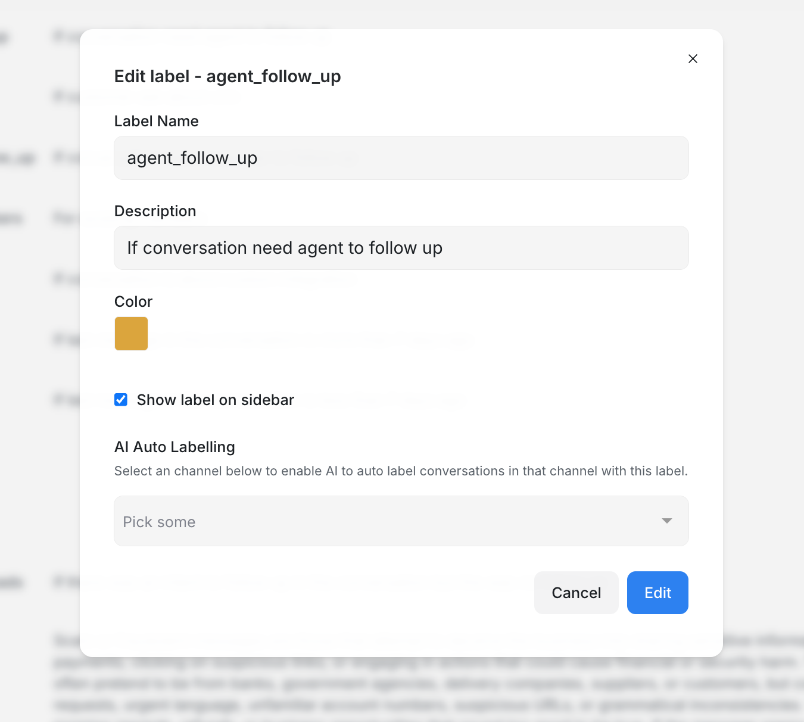Click the blurred page area above the dialog
This screenshot has height=722, width=804.
point(402,13)
